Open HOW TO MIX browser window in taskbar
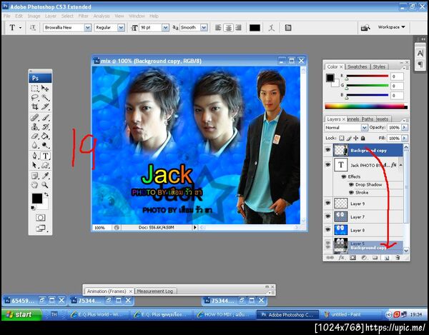This screenshot has width=429, height=335. pos(225,315)
